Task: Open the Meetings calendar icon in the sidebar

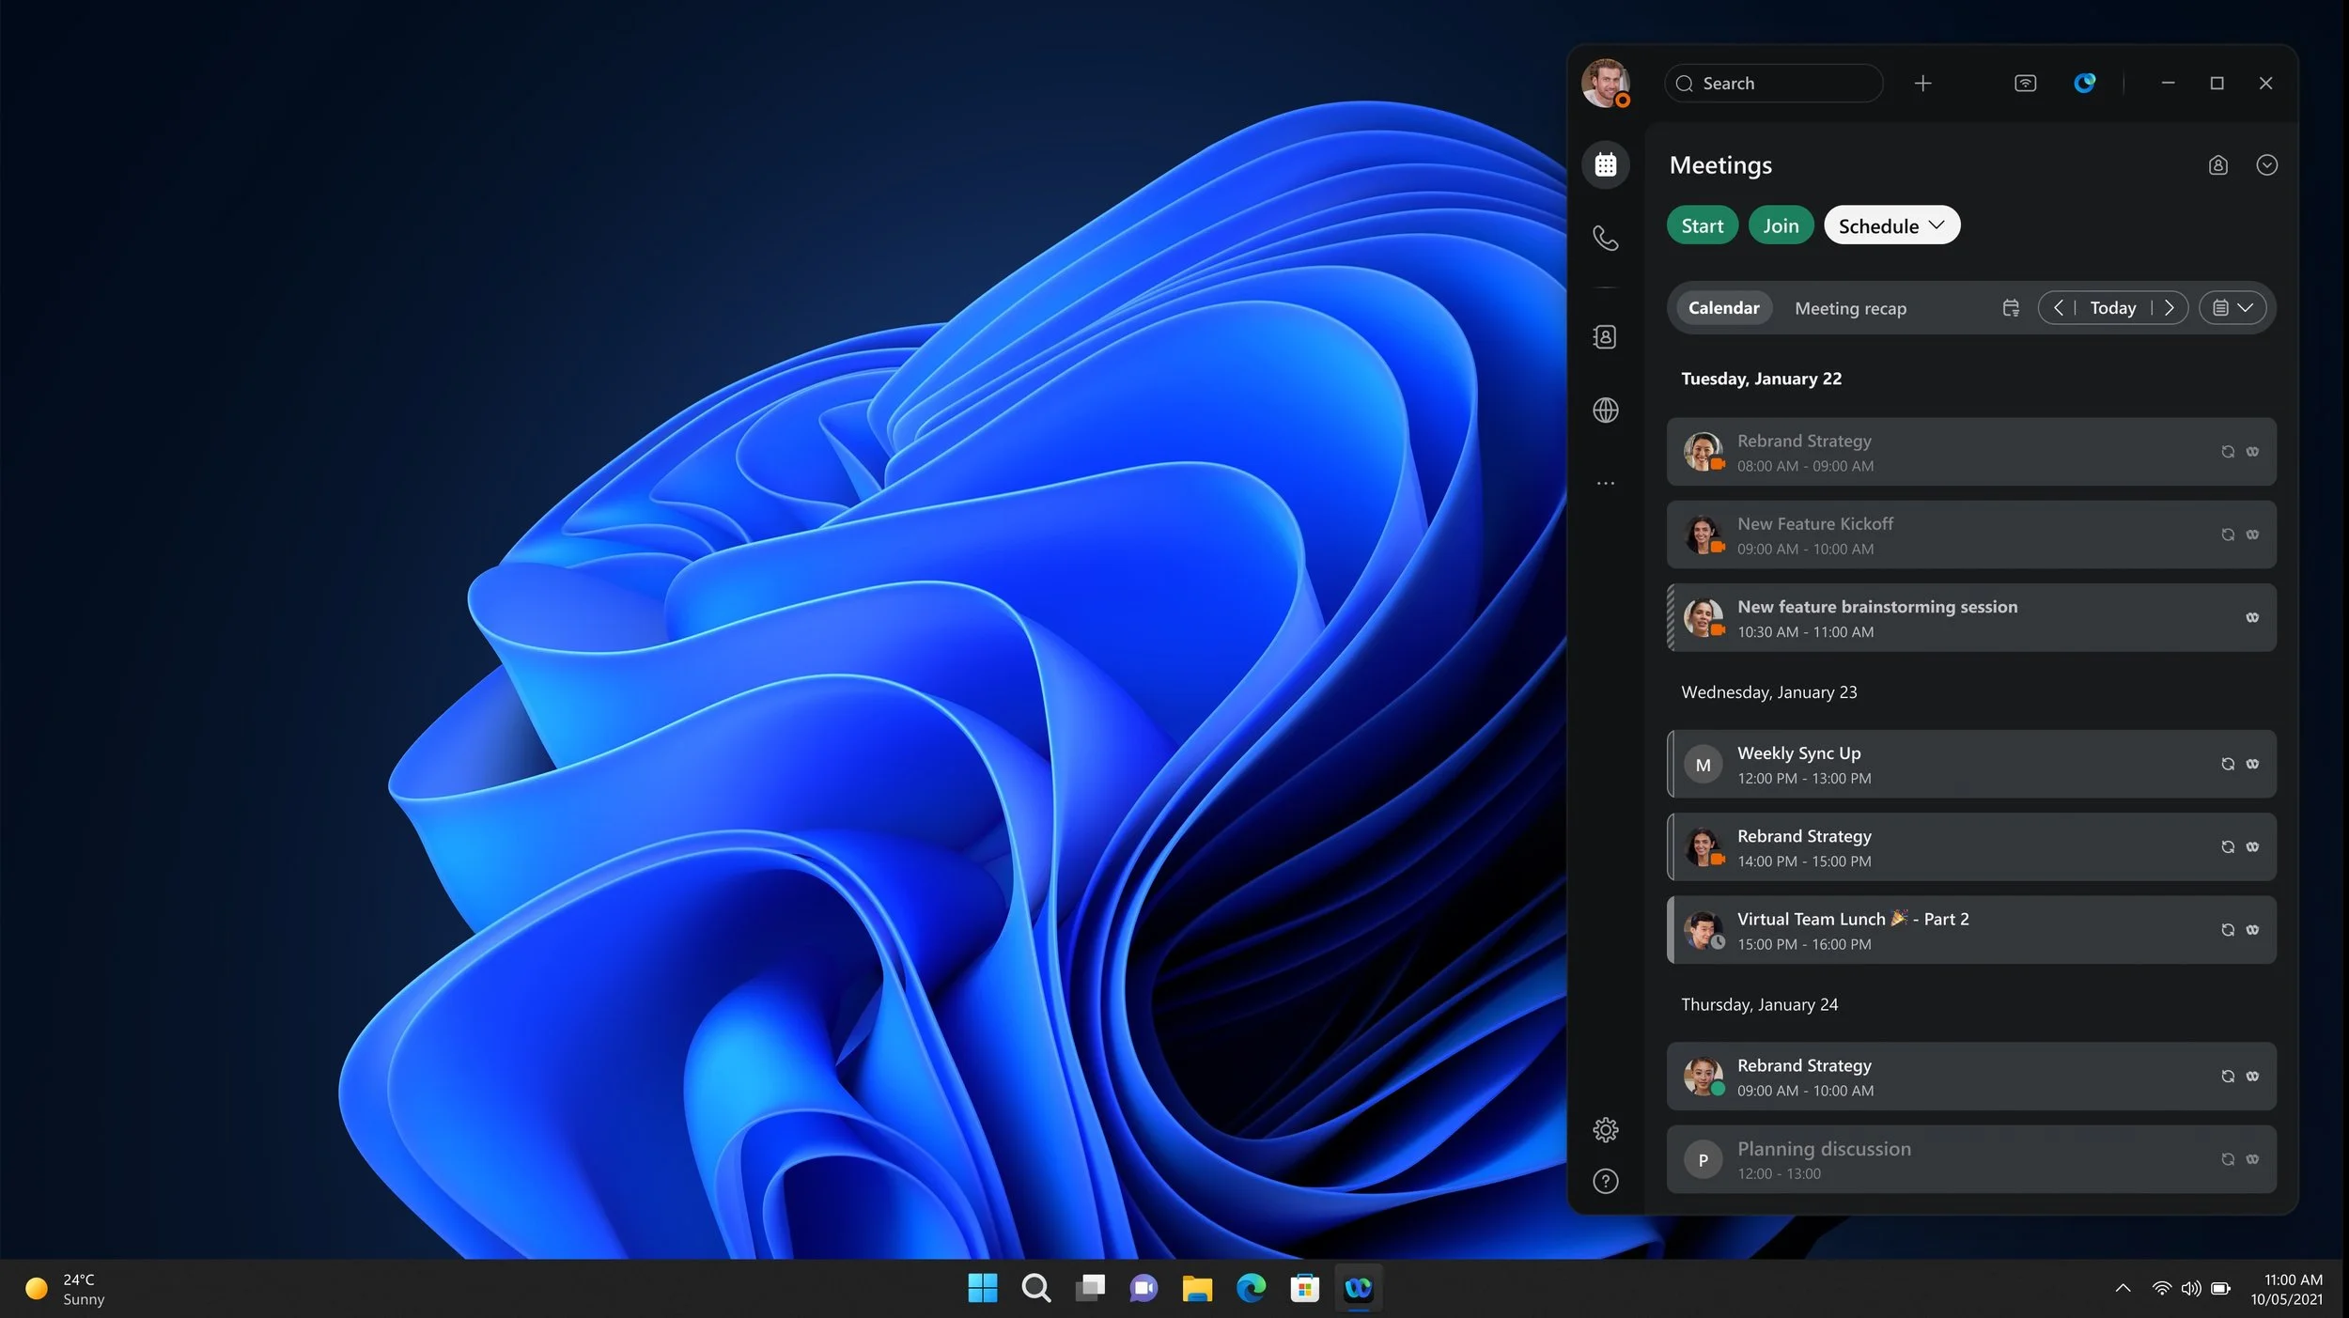Action: coord(1606,164)
